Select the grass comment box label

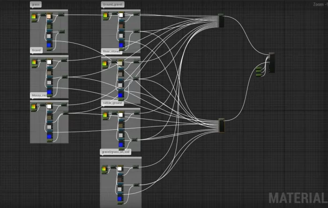pyautogui.click(x=36, y=4)
